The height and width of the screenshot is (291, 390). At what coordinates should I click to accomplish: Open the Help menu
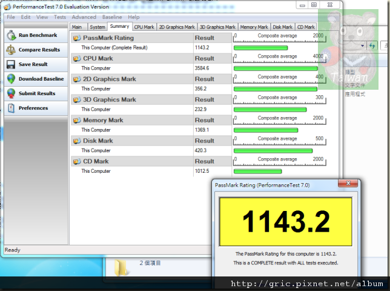point(134,17)
